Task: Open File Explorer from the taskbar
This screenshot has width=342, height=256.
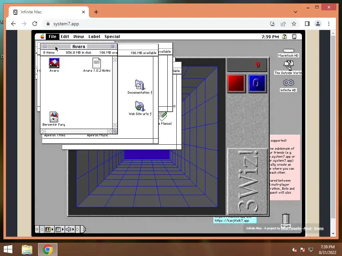Action: click(27, 249)
